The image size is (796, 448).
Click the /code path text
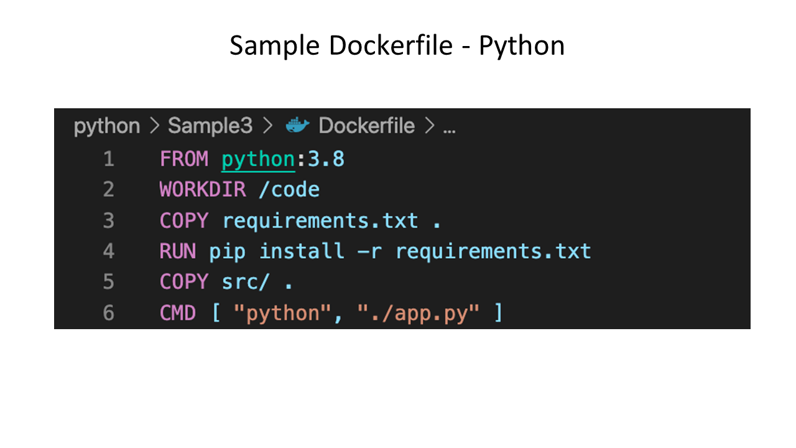click(x=289, y=190)
